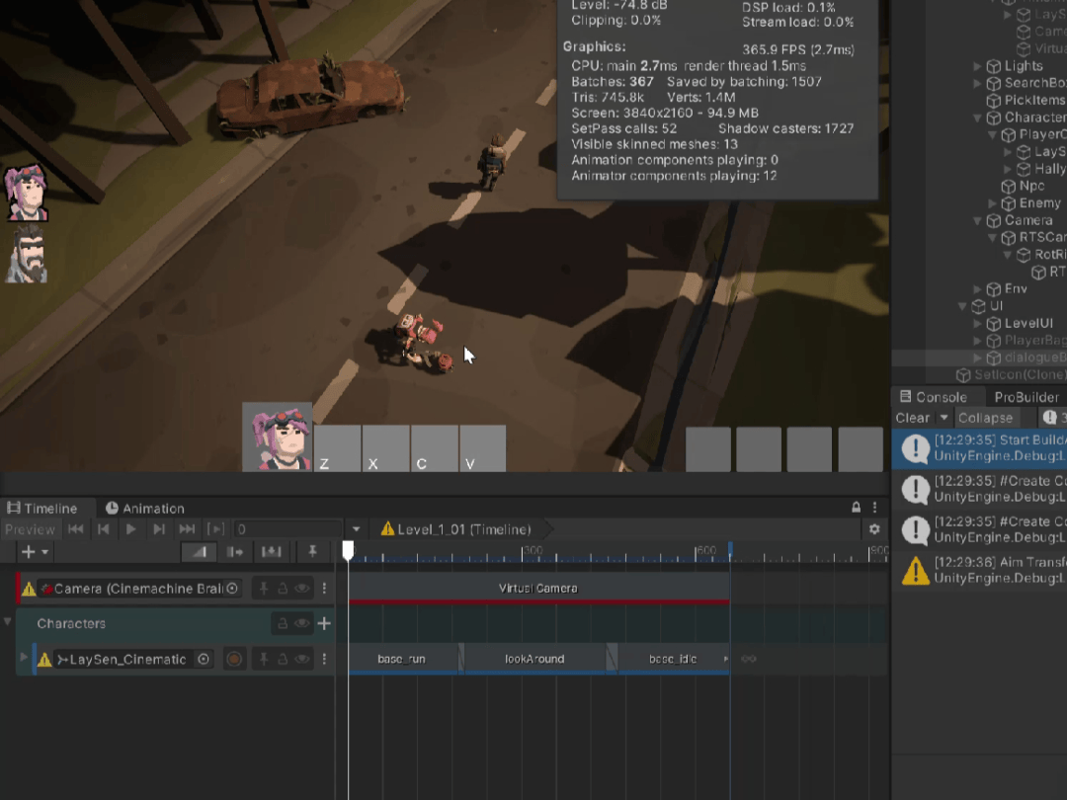Click the lock icon on Timeline panel
The image size is (1067, 800).
point(856,508)
